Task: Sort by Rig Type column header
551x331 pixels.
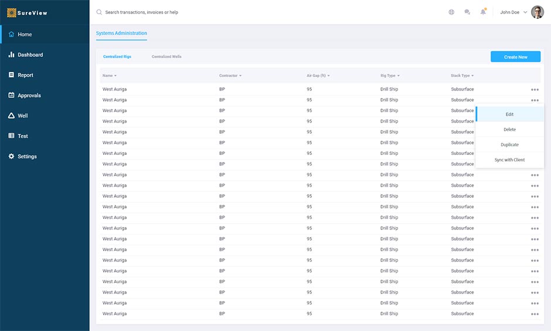Action: [389, 76]
